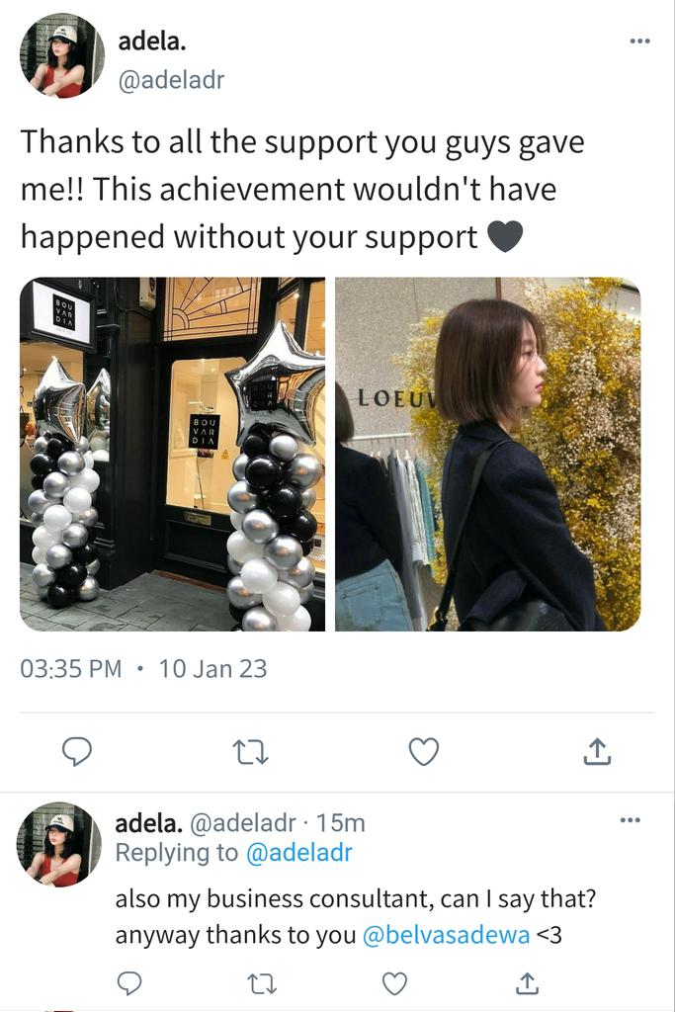Like the main tweet with heart icon
675x1012 pixels.
[424, 752]
